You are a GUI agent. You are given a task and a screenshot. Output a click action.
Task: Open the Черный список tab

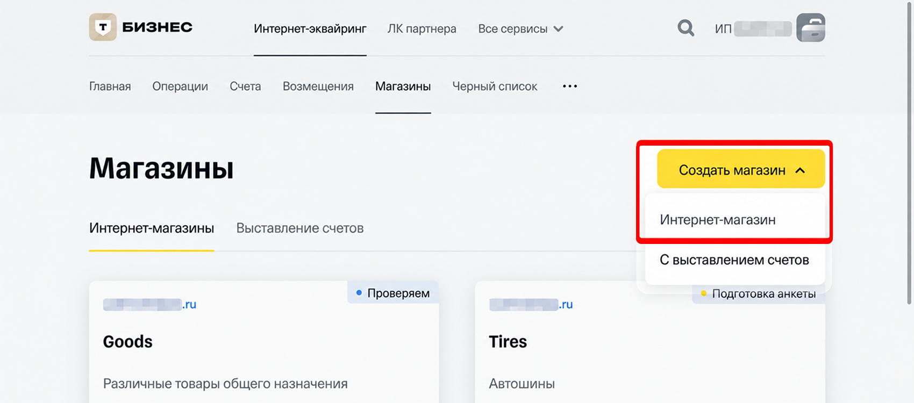click(x=495, y=87)
